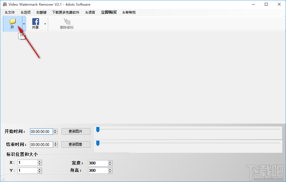This screenshot has width=286, height=182.
Task: Increment the X value using its up arrow
Action: 39,161
